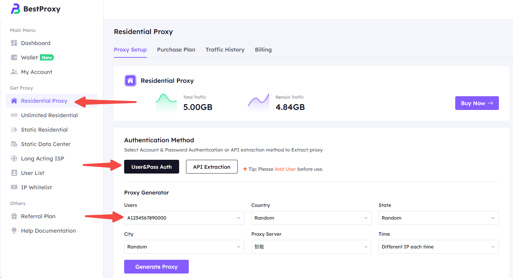Click the Wallet icon in sidebar
This screenshot has height=278, width=513.
(14, 57)
